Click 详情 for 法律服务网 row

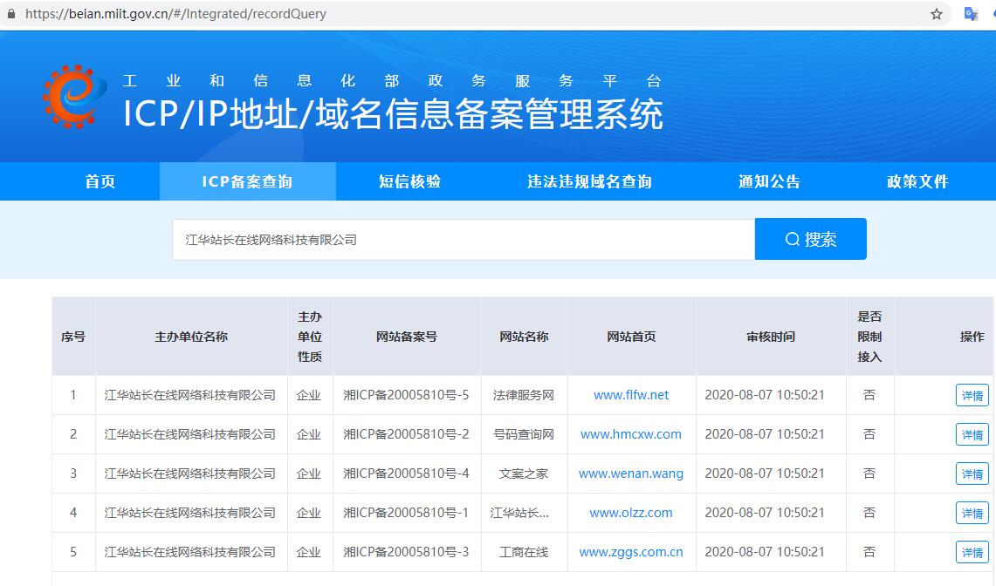972,396
